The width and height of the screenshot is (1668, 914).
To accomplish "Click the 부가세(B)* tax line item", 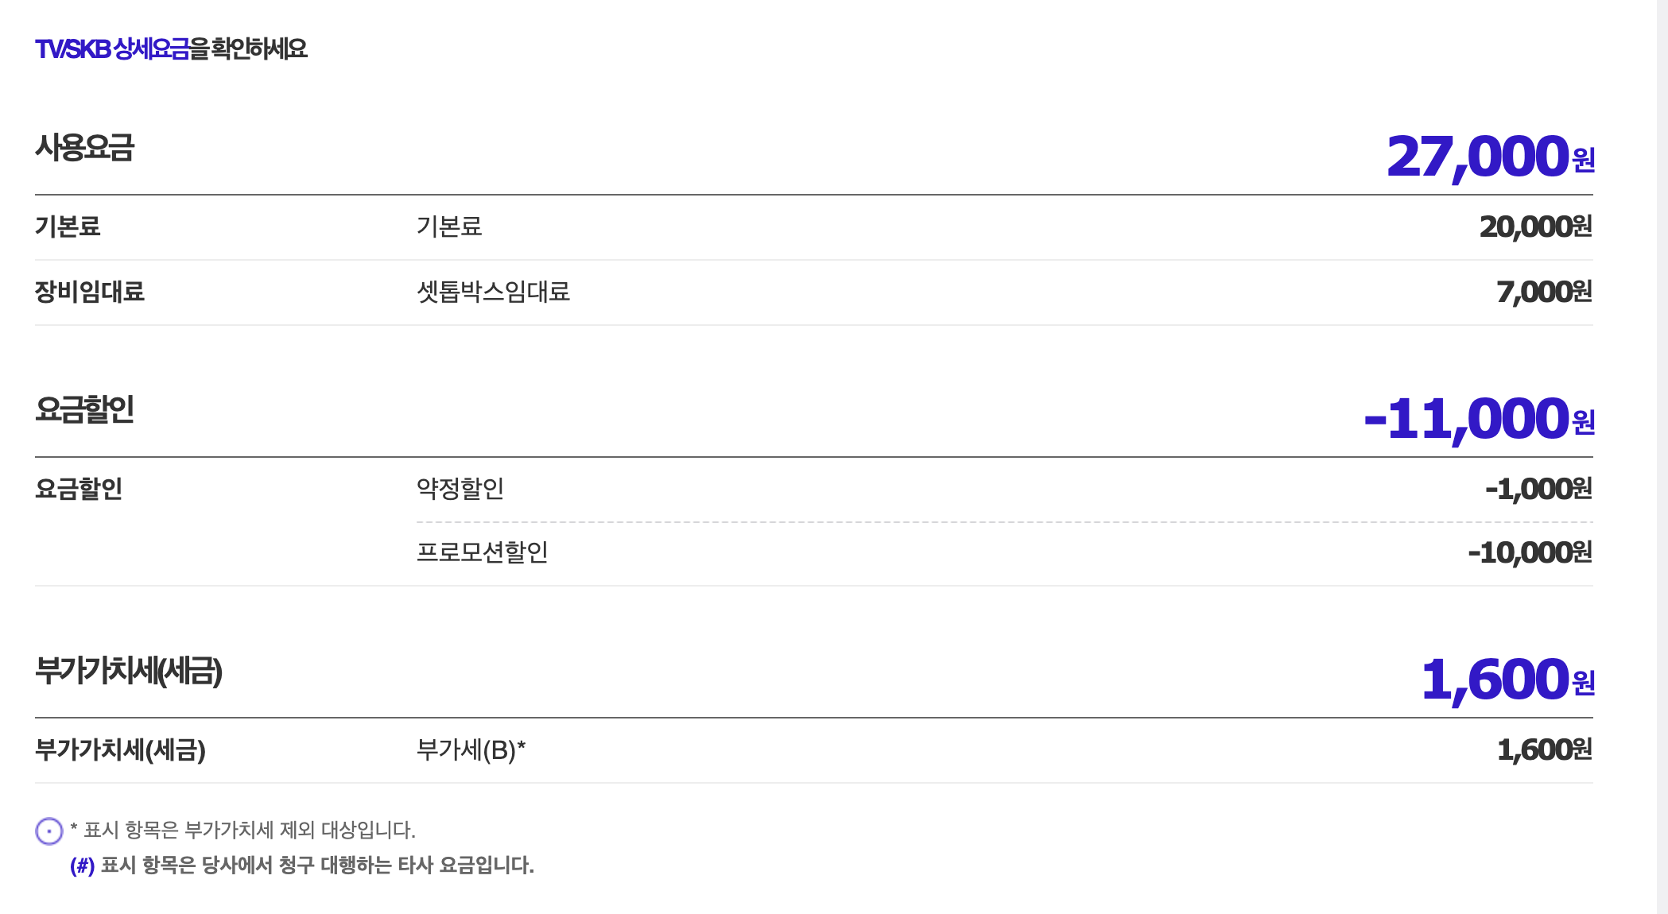I will [x=471, y=749].
